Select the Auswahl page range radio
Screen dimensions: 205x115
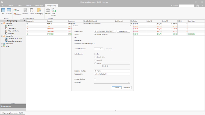95,60
